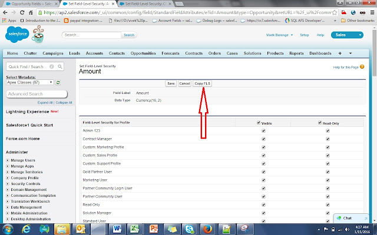
Task: Reload the page in the browser
Action: (22, 12)
